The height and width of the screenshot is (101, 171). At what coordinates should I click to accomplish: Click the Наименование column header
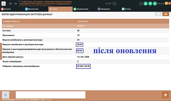(11, 21)
